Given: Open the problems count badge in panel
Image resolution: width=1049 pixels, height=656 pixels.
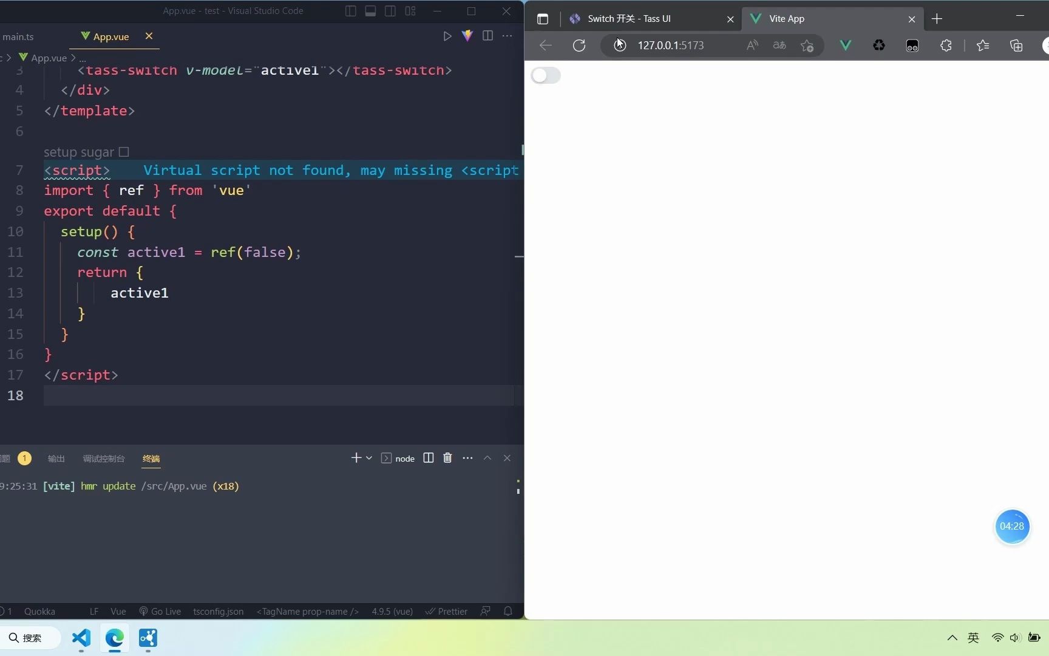Looking at the screenshot, I should pos(24,458).
